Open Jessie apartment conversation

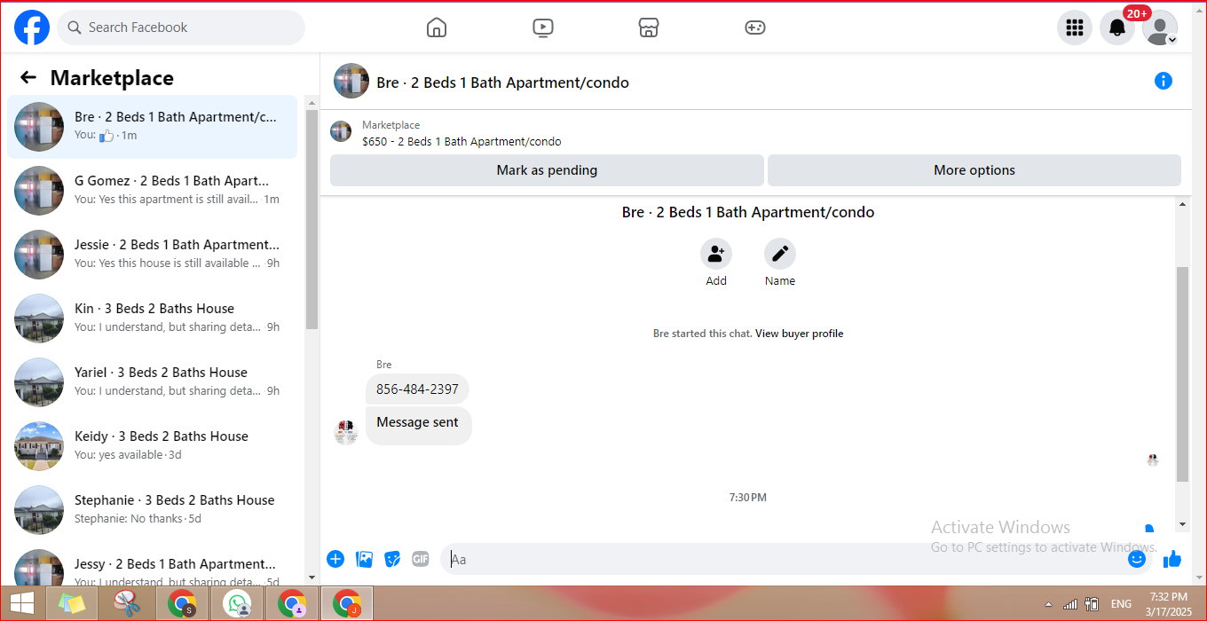coord(153,255)
